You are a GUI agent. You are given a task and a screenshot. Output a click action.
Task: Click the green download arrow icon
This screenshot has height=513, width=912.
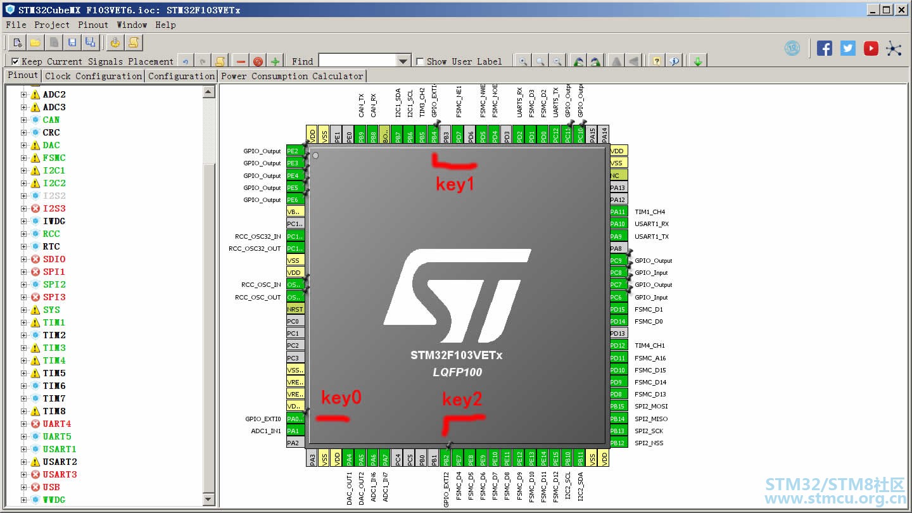697,61
